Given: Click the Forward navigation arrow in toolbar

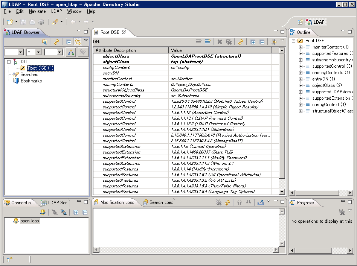Looking at the screenshot, I should pyautogui.click(x=86, y=22).
